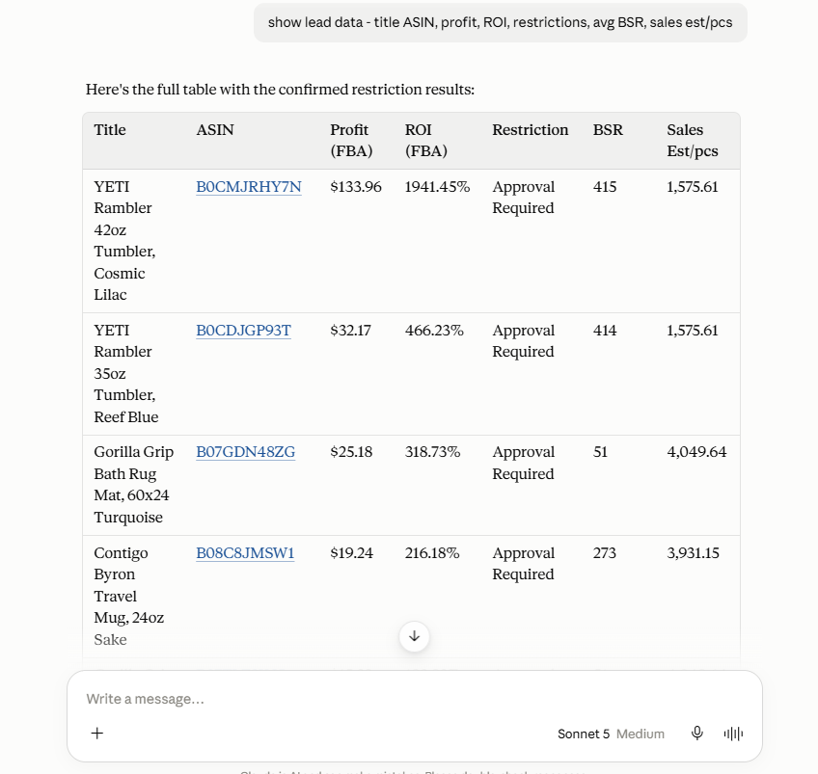Click the YETI Rambler 42oz Tumbler title
The height and width of the screenshot is (774, 818).
pyautogui.click(x=124, y=241)
